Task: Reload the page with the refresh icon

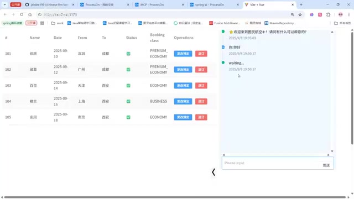Action: pyautogui.click(x=22, y=14)
